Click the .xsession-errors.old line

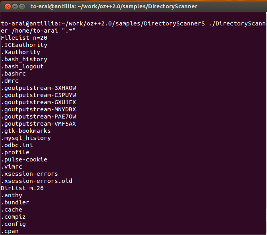coord(37,181)
